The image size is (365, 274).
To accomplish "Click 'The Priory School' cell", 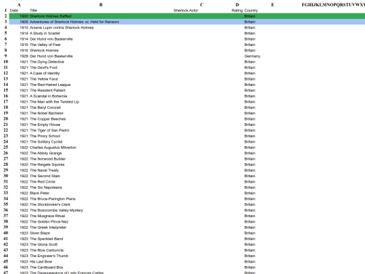I will click(x=45, y=136).
